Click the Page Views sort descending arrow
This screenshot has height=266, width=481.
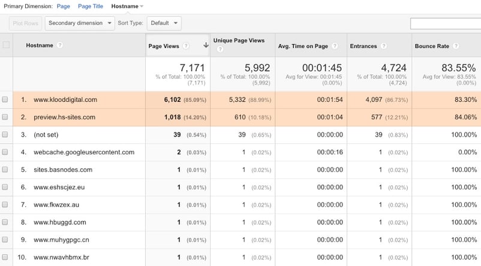[x=206, y=46]
